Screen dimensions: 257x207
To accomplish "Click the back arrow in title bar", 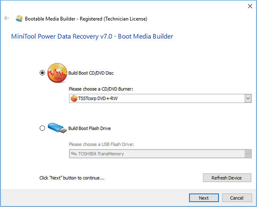I will pyautogui.click(x=6, y=18).
